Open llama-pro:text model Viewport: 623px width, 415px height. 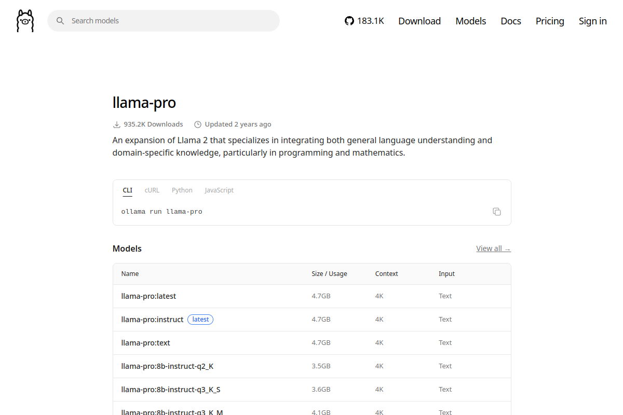click(x=146, y=343)
